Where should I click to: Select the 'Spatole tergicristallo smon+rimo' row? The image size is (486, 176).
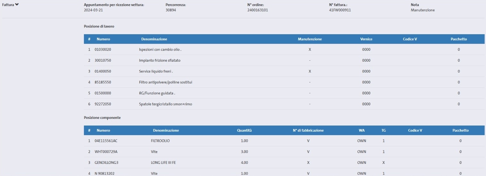165,104
